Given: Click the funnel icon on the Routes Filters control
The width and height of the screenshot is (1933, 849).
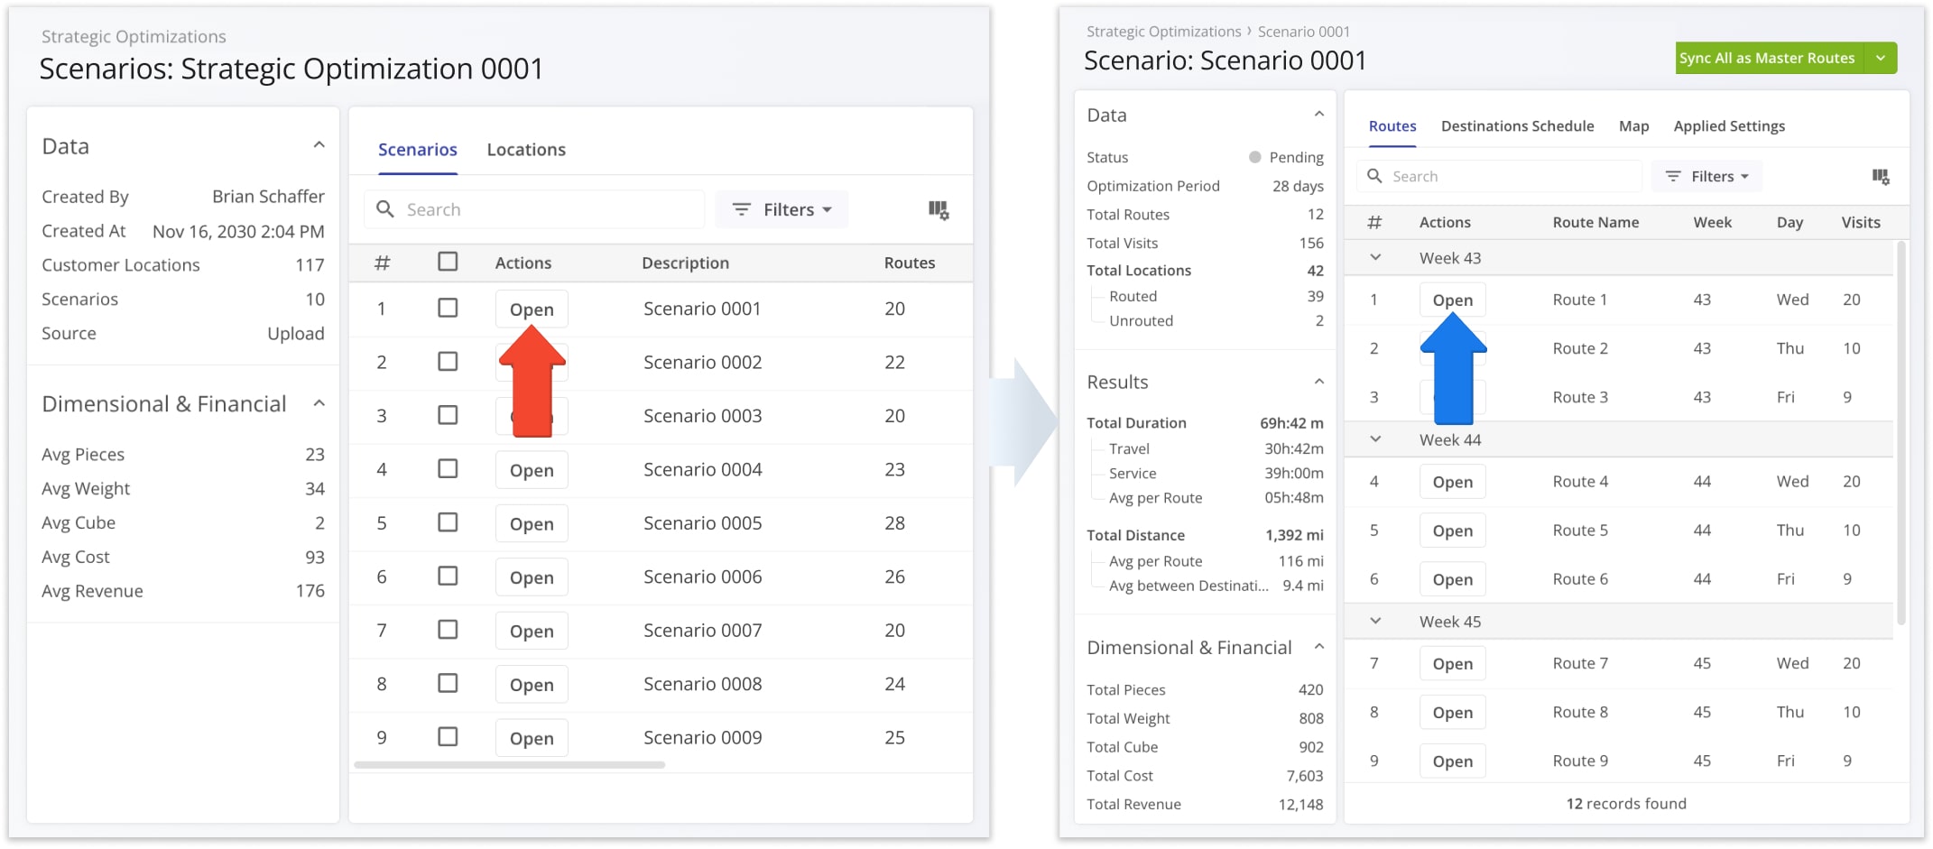Looking at the screenshot, I should pos(1674,176).
